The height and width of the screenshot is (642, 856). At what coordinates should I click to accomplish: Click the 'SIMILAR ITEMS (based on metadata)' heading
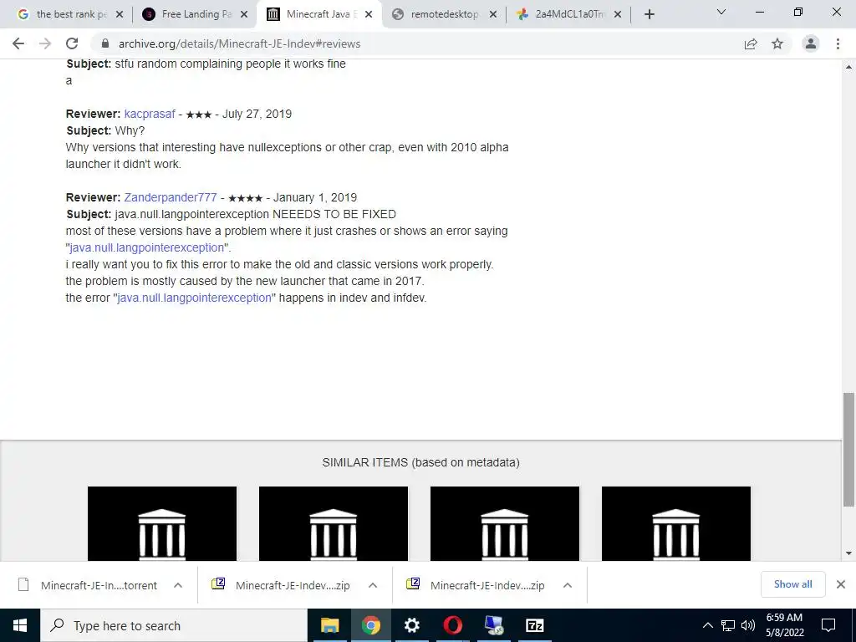point(421,462)
